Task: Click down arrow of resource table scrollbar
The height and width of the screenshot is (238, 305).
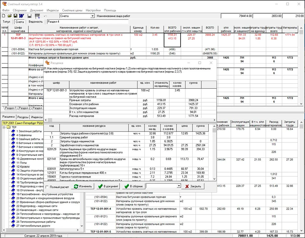Action: [214, 179]
